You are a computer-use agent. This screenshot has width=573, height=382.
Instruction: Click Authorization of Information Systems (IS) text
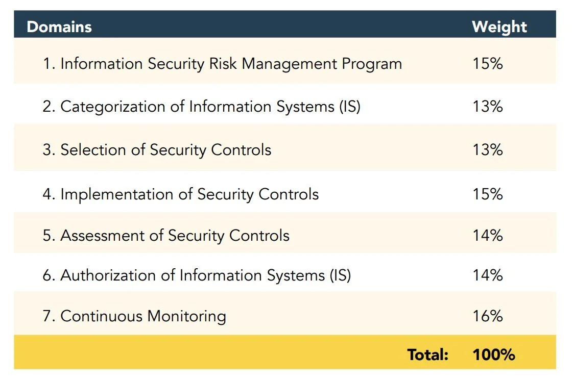(205, 275)
